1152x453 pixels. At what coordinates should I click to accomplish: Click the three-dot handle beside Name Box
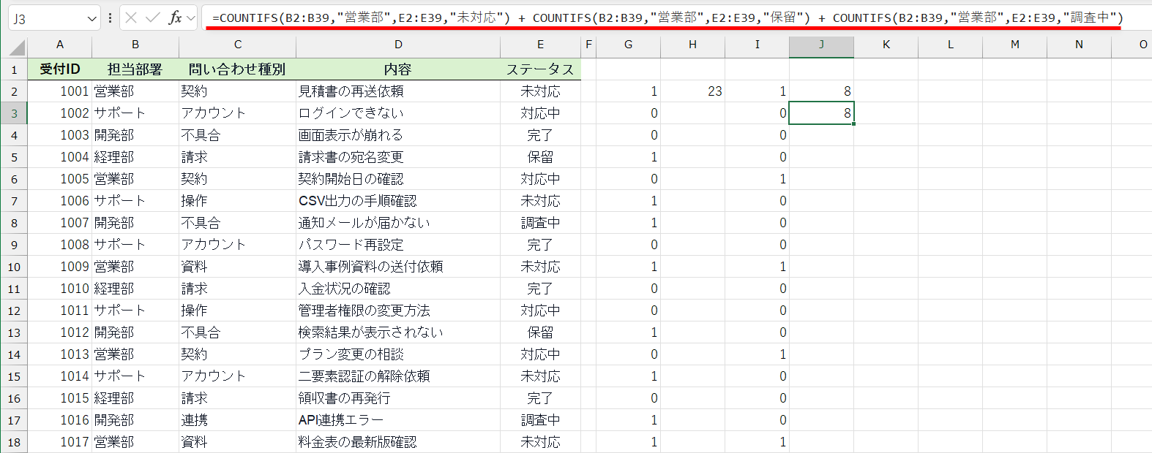pyautogui.click(x=110, y=18)
